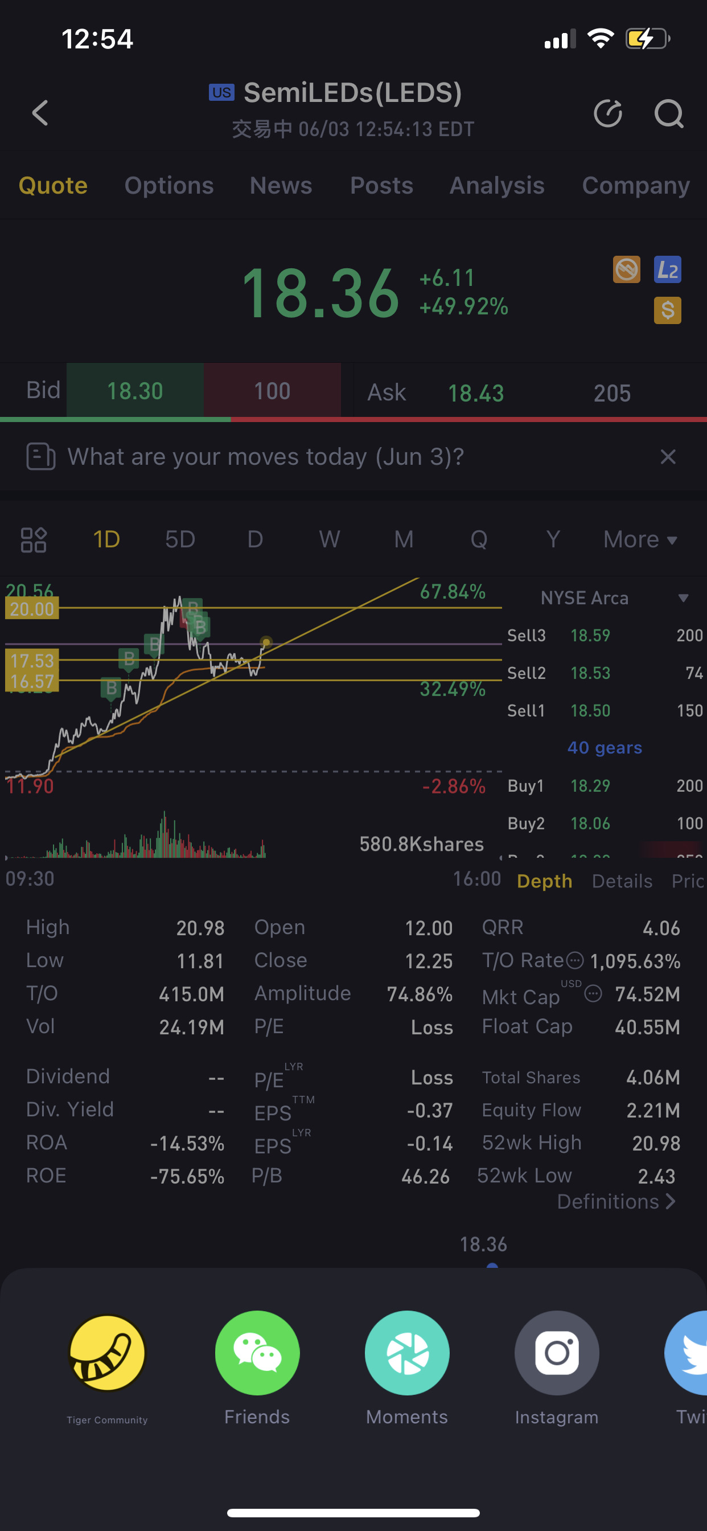Tap the lowest B buy marker on chart
Screen dimensions: 707x1531
pyautogui.click(x=111, y=687)
